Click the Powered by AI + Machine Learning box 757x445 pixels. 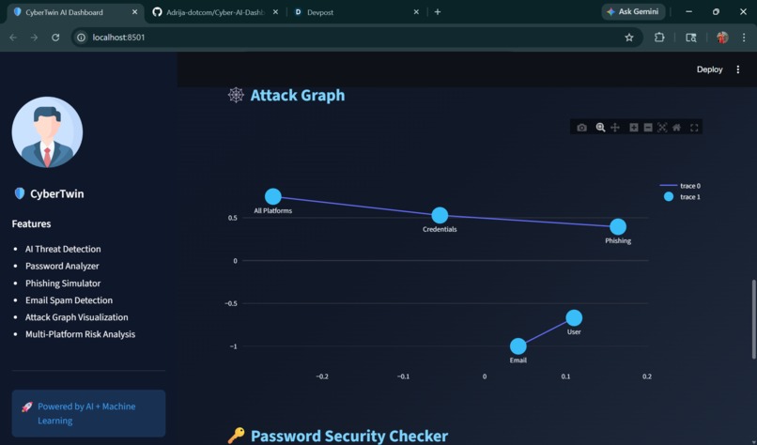[x=88, y=414]
